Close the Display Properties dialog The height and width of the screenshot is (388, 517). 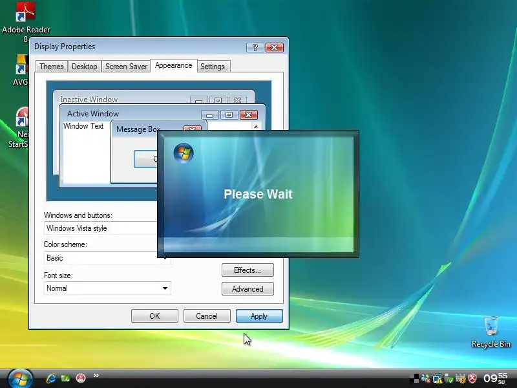[274, 47]
